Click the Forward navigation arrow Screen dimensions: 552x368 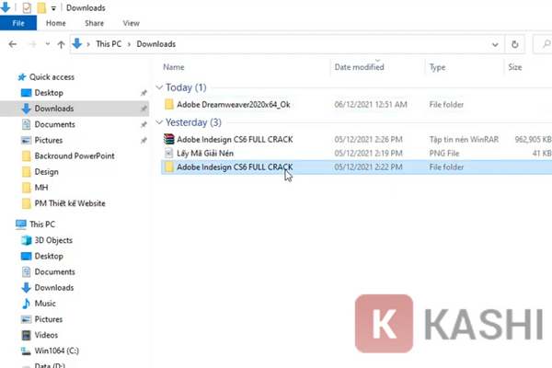click(x=32, y=44)
